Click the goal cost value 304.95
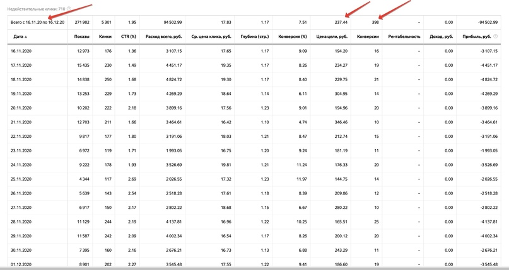 point(341,94)
